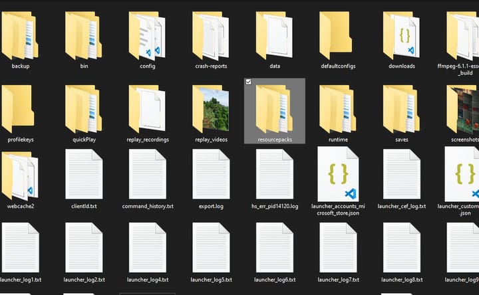Click the export.log file icon
The image size is (479, 295).
click(x=211, y=174)
